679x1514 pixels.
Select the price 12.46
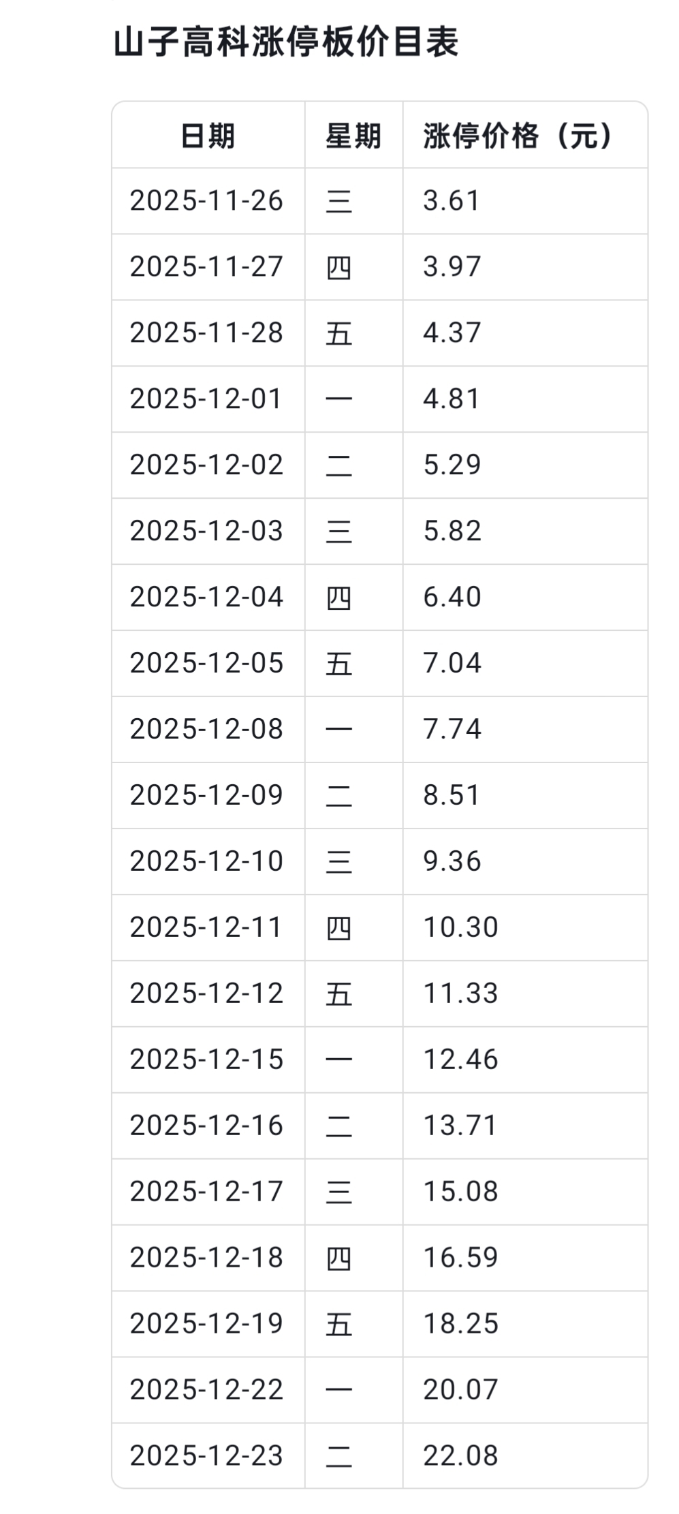point(461,1060)
